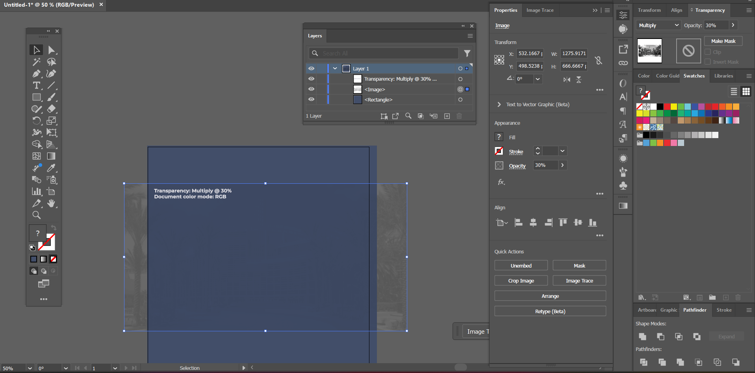Open the Swatches tab
Screen dimensions: 755x373
click(694, 76)
